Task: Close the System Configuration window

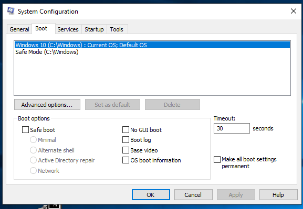Action: pos(294,11)
